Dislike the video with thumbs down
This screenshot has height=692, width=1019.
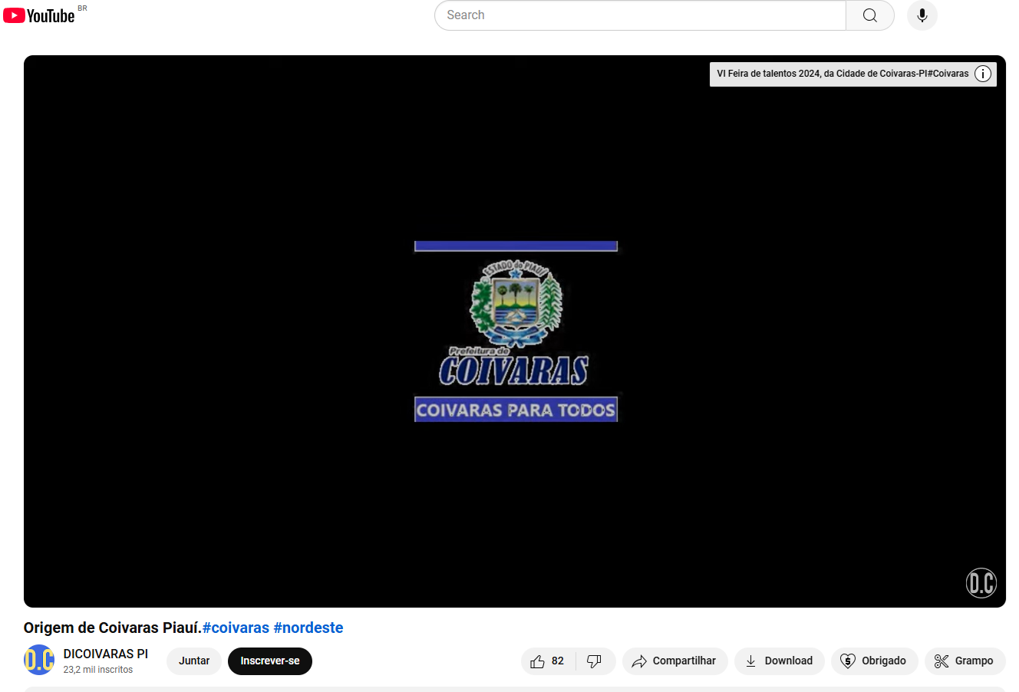pyautogui.click(x=595, y=661)
